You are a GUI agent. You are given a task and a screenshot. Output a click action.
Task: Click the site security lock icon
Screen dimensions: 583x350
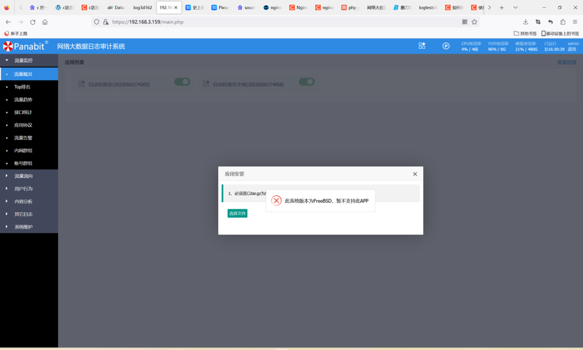[x=106, y=22]
